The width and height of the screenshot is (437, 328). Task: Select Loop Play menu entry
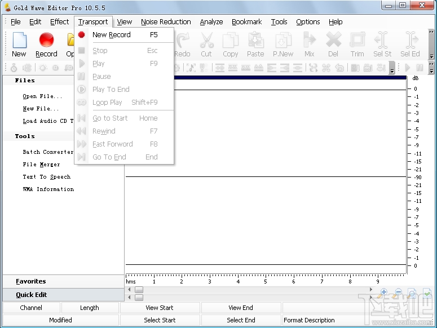124,102
